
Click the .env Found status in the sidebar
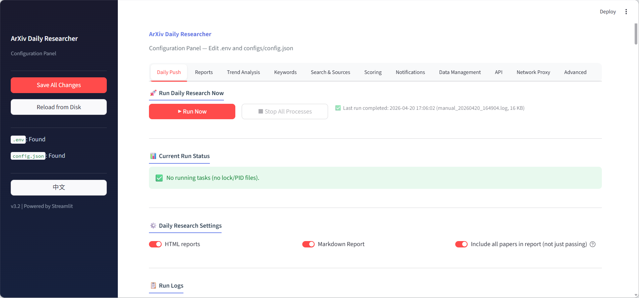coord(28,139)
